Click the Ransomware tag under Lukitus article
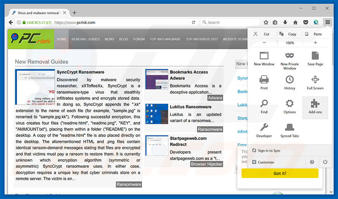This screenshot has height=199, width=338. pyautogui.click(x=210, y=129)
